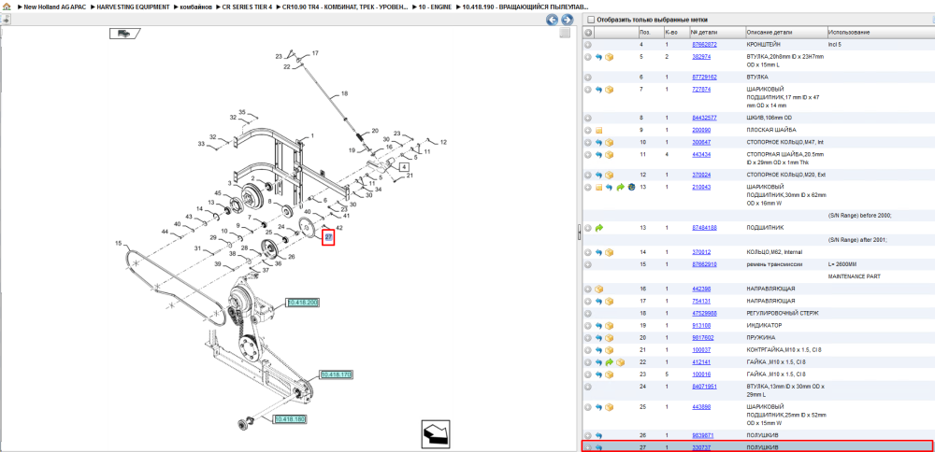The image size is (935, 452).
Task: Click the blue arrow icon on row 27
Action: 598,447
